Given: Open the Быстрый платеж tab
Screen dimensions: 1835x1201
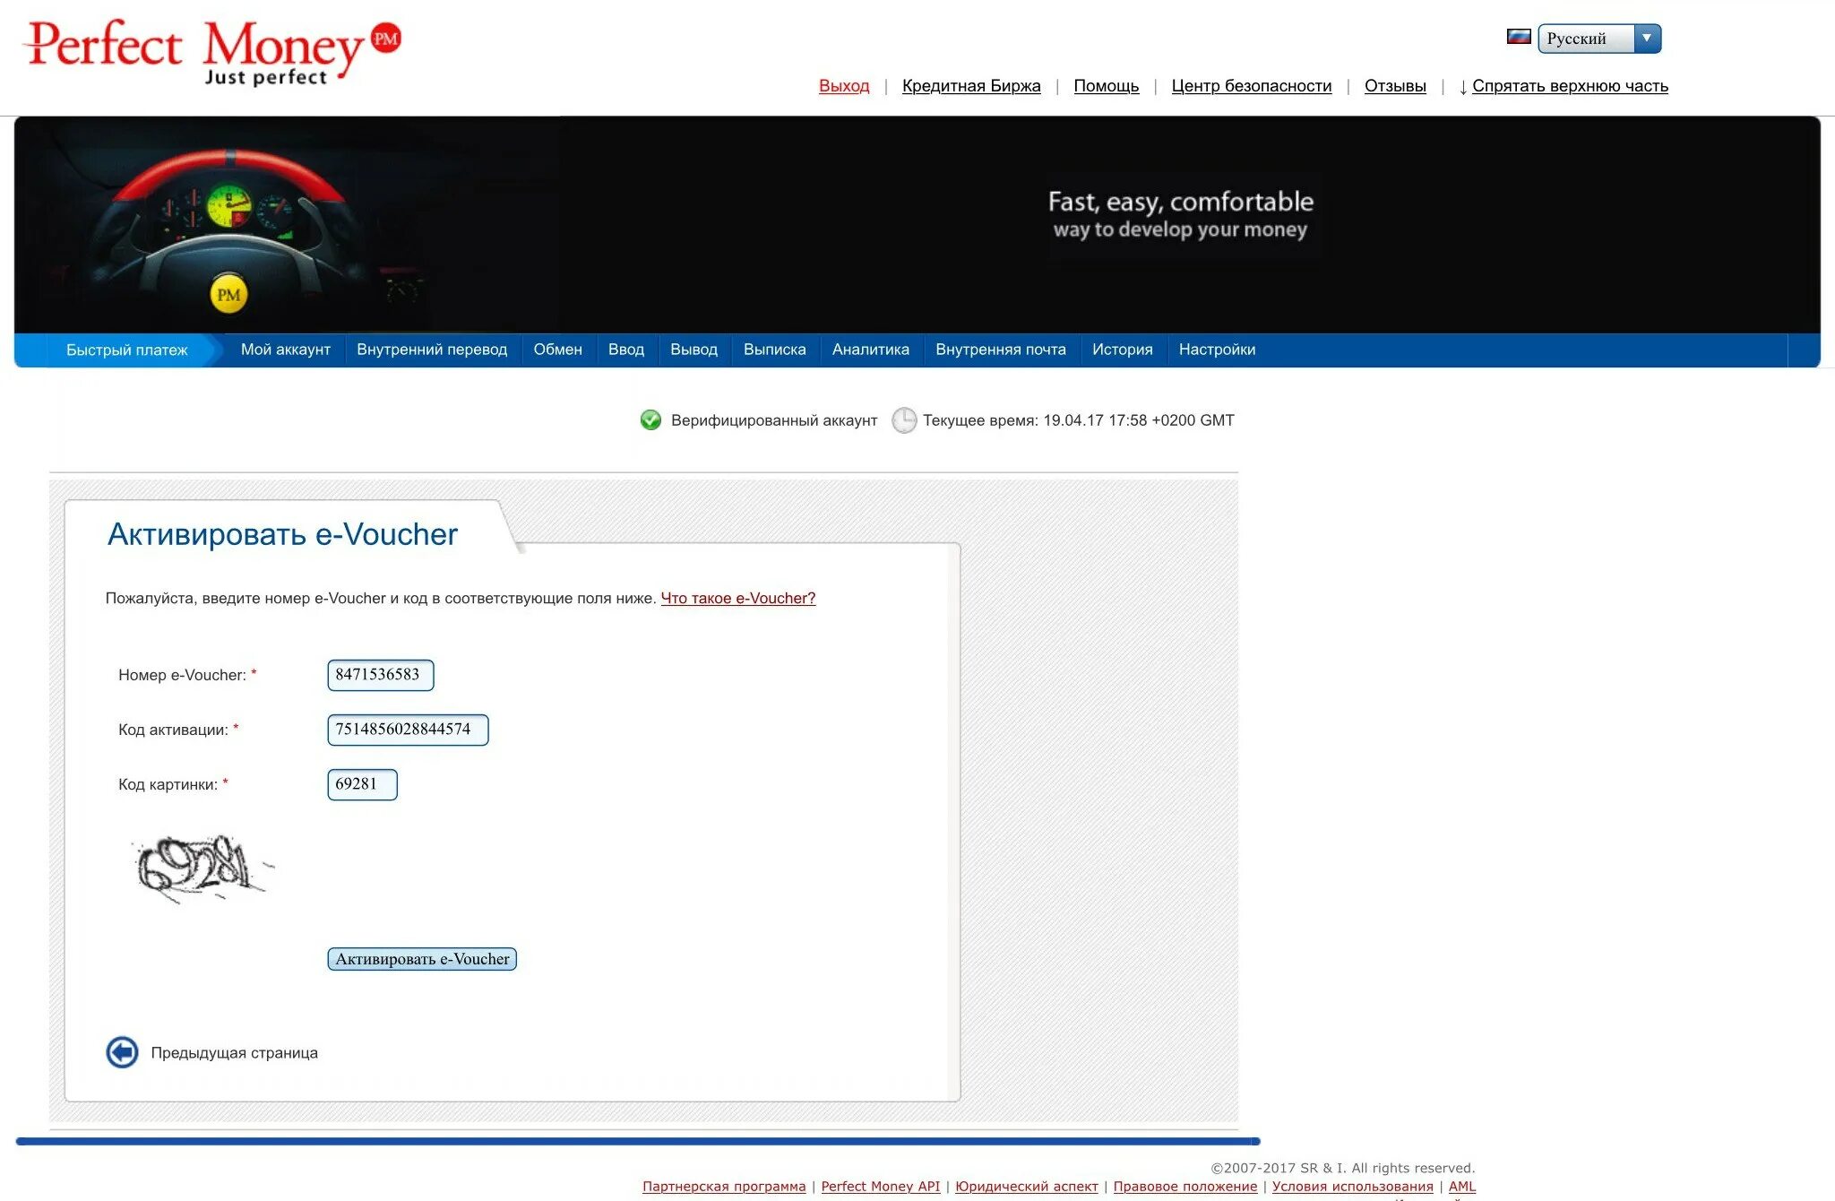Looking at the screenshot, I should (126, 350).
